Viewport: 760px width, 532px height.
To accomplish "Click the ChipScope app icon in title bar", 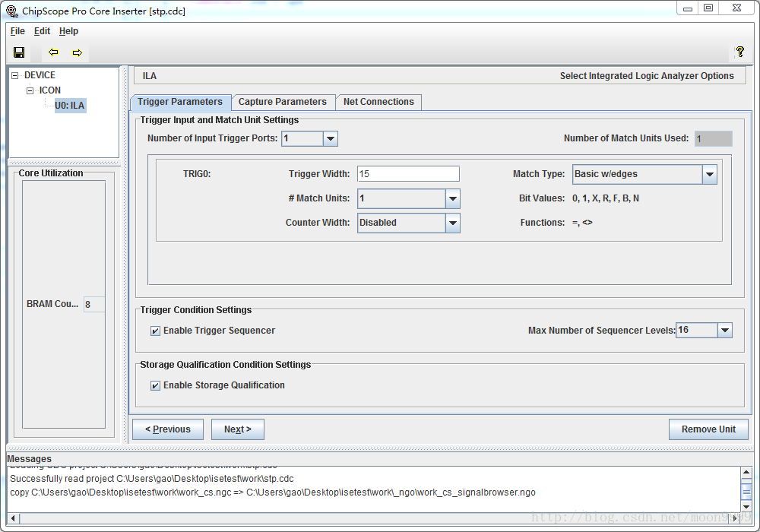I will click(x=11, y=11).
